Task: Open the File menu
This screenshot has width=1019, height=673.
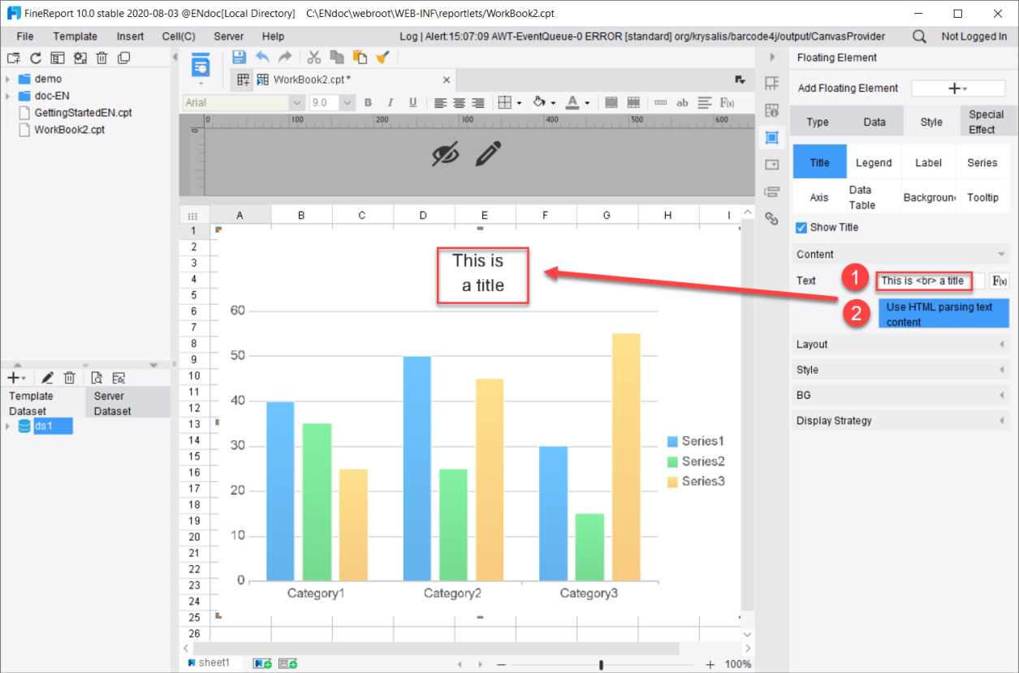Action: 25,36
